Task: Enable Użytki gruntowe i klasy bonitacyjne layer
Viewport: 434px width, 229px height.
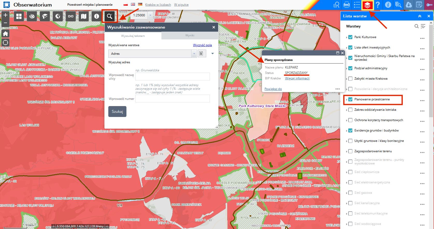Action: 350,141
